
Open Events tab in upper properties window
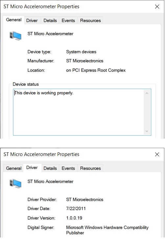[68, 20]
